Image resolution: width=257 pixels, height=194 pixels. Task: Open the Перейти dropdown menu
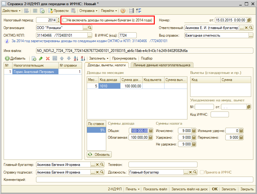(x=109, y=11)
